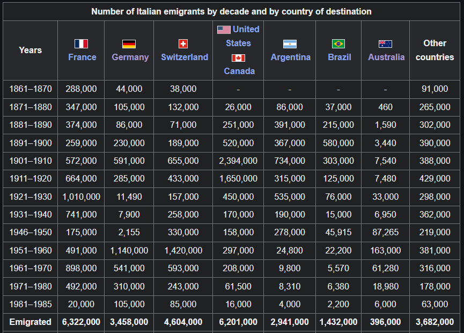Open the Germany link
The image size is (464, 333).
tap(130, 57)
